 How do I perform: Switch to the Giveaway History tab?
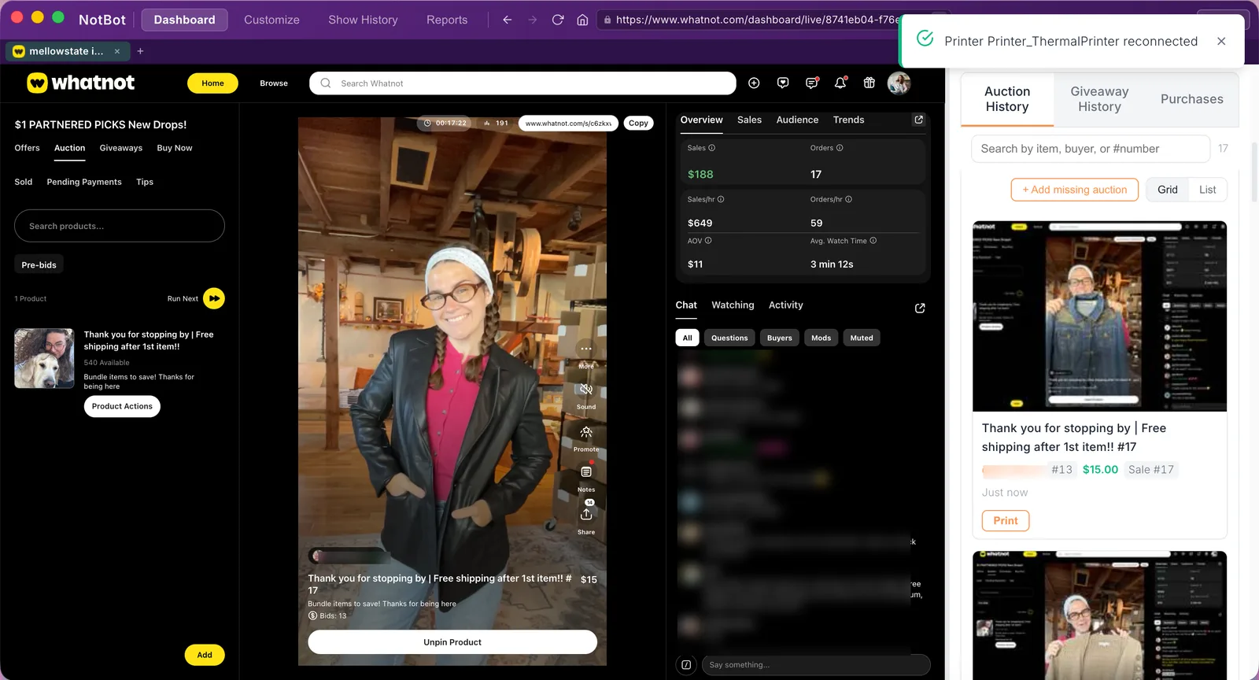click(1099, 99)
